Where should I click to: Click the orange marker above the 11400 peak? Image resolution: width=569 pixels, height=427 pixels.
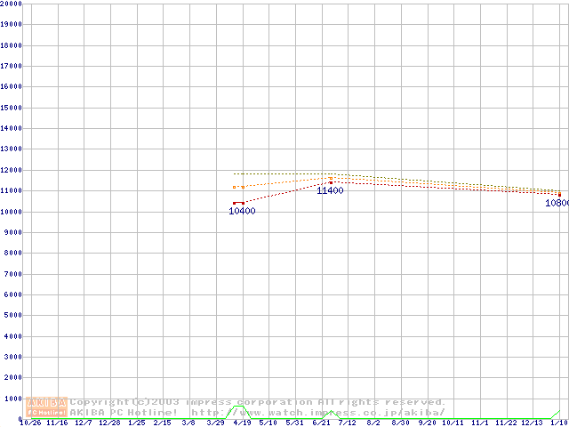(331, 177)
